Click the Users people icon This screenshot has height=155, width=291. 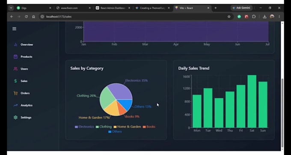click(15, 69)
